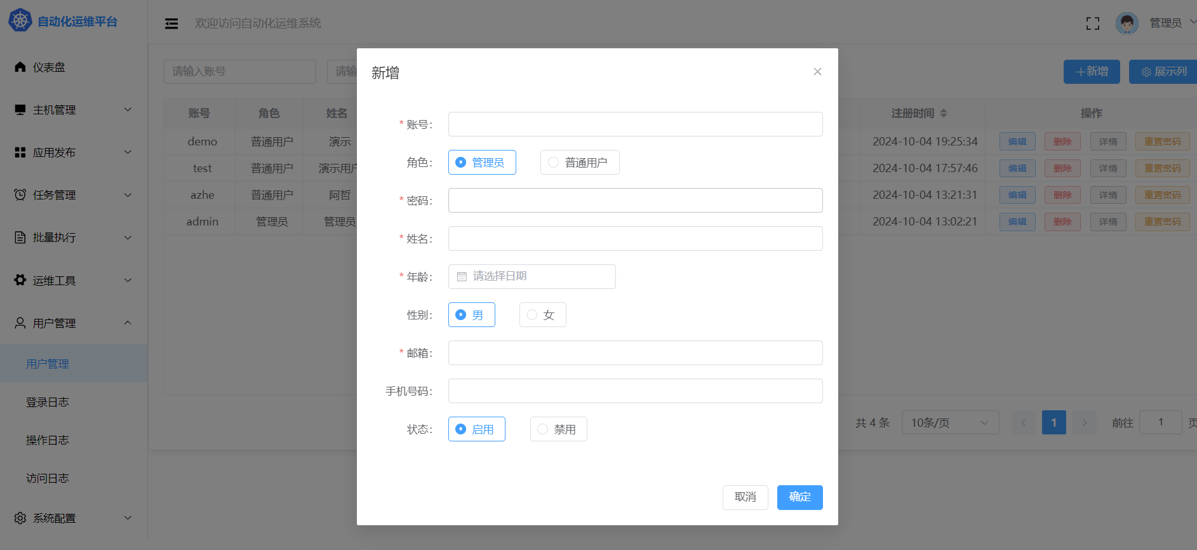Click the 系统配置 gear icon

coord(20,518)
